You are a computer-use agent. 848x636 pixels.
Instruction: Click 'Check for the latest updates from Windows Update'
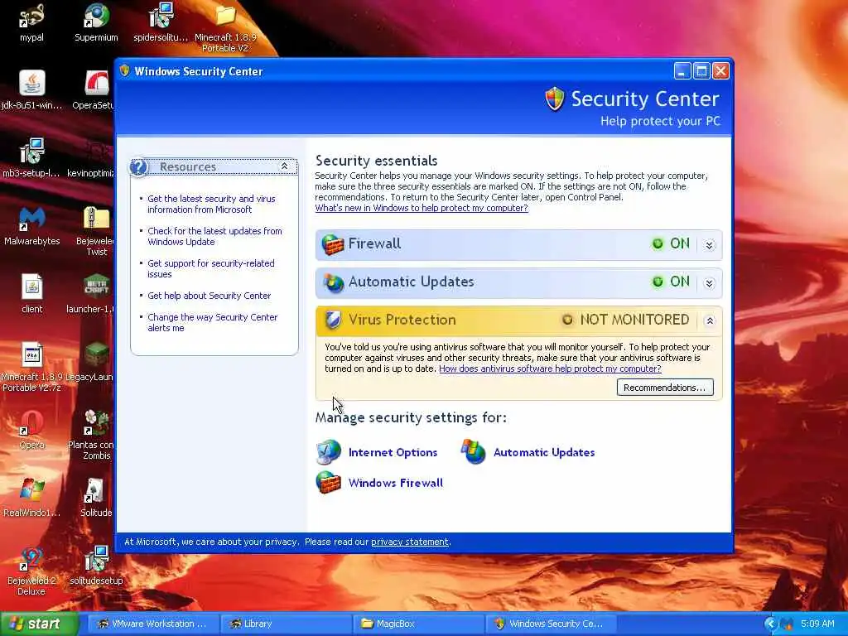[x=214, y=236]
